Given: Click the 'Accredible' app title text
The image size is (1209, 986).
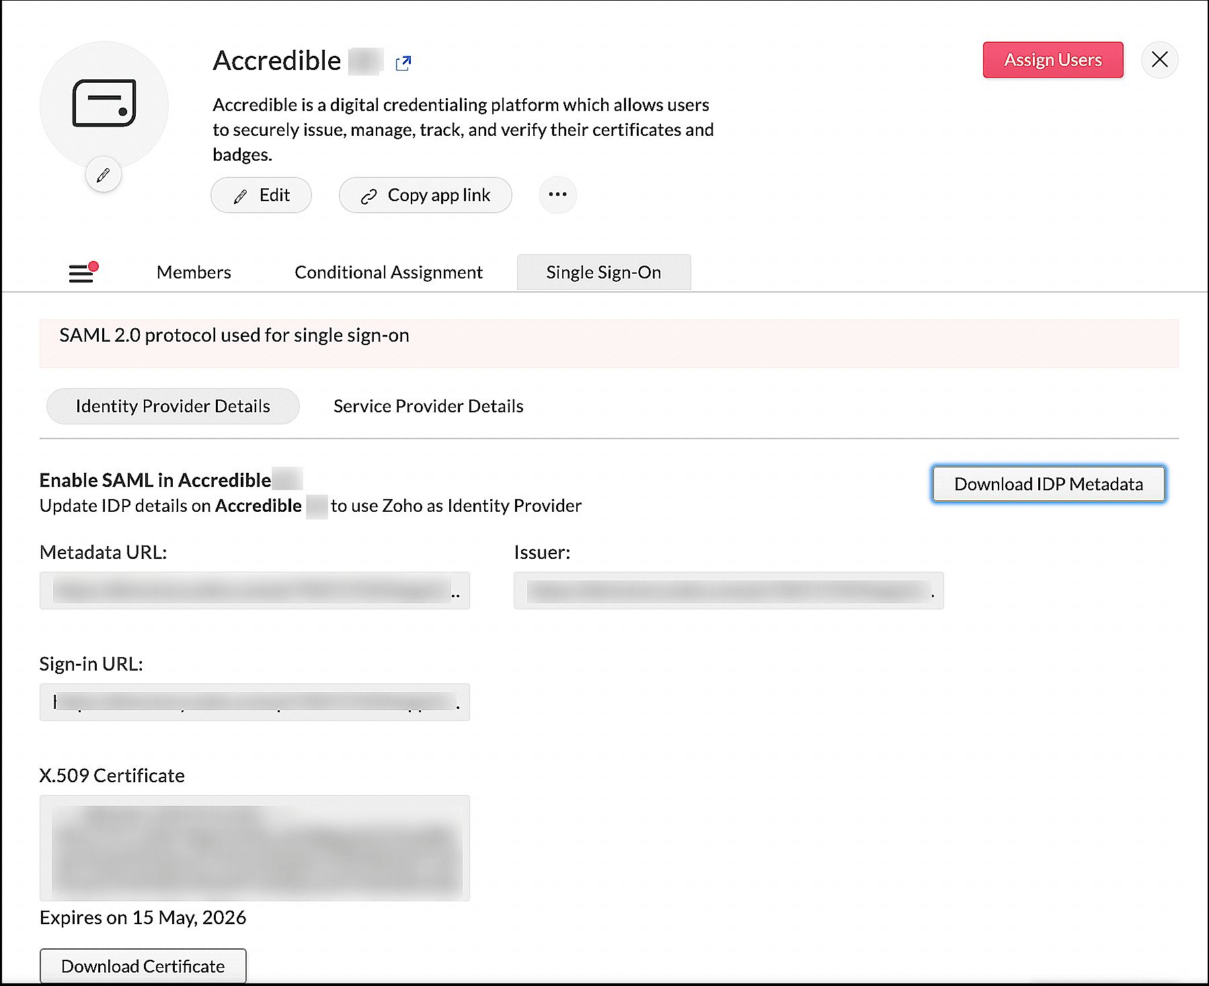Looking at the screenshot, I should [x=277, y=61].
